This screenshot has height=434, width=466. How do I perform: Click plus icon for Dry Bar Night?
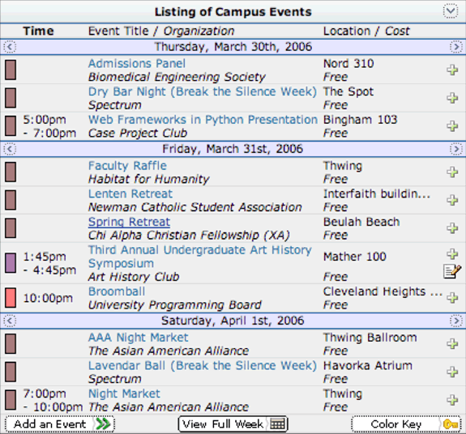point(452,98)
